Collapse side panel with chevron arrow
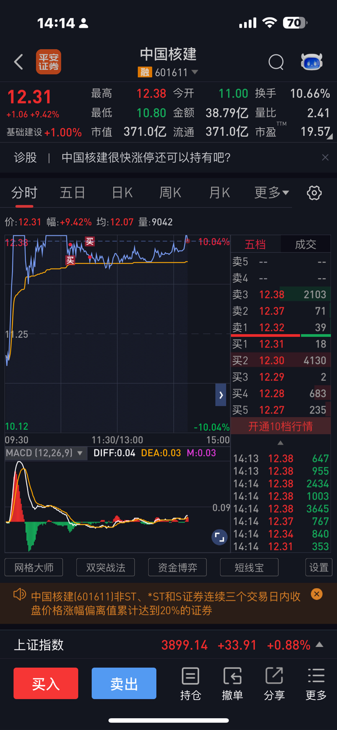The height and width of the screenshot is (730, 337). pos(221,395)
